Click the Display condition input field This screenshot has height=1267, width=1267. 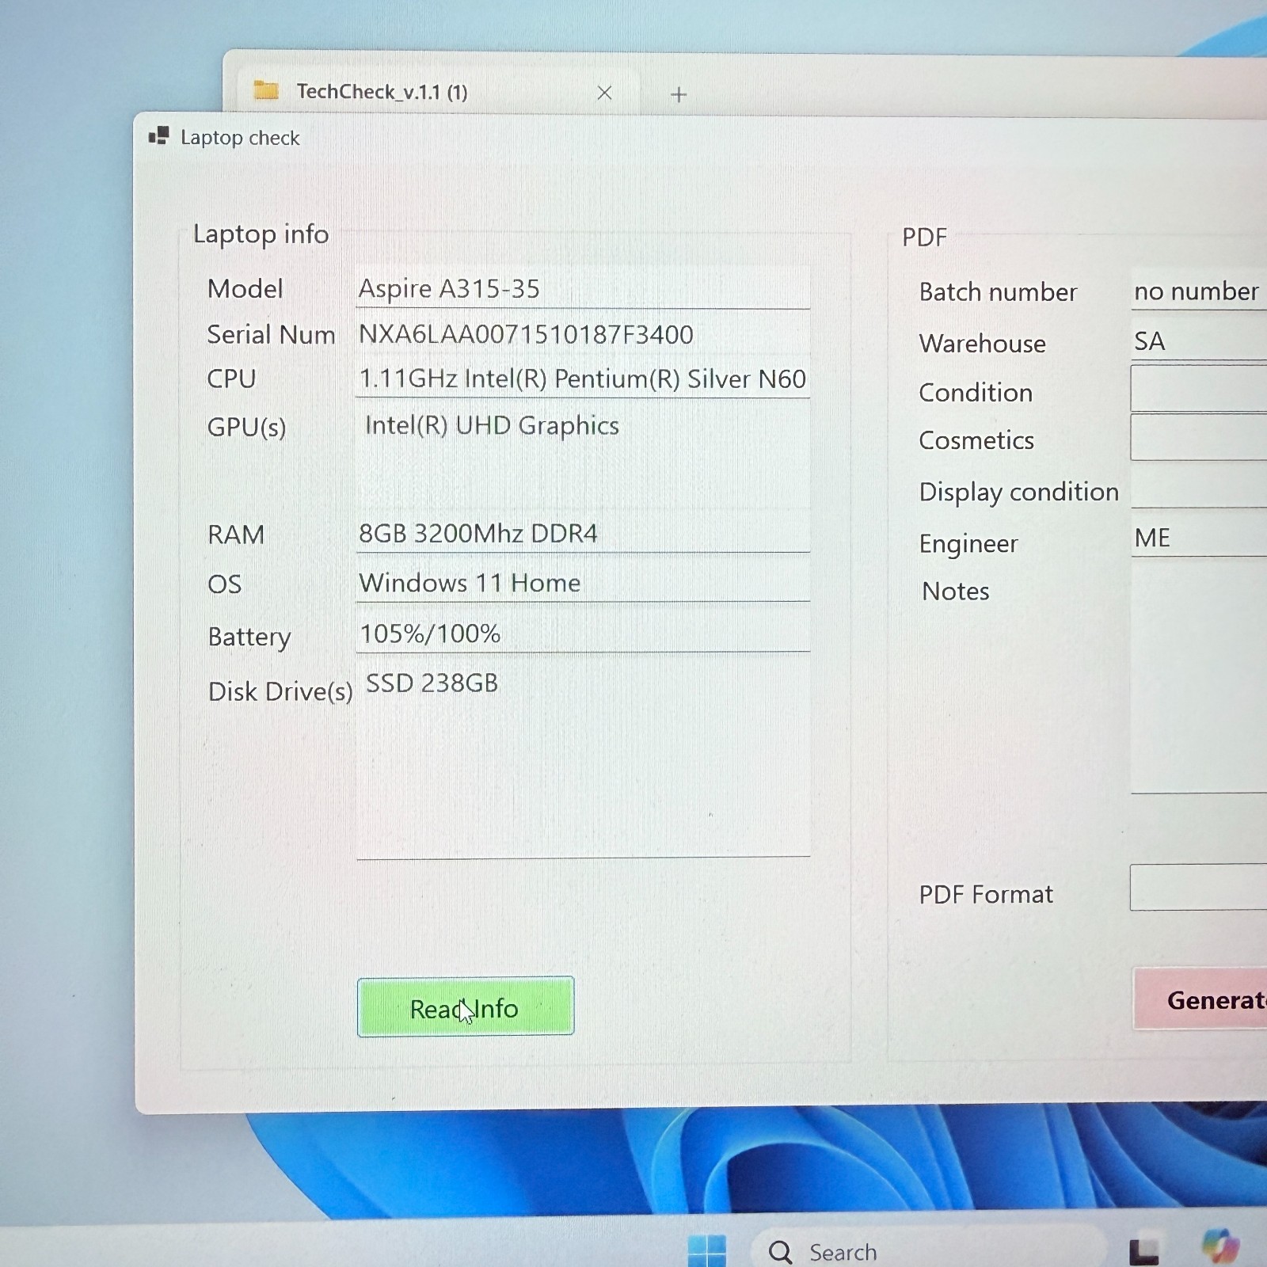(x=1199, y=489)
